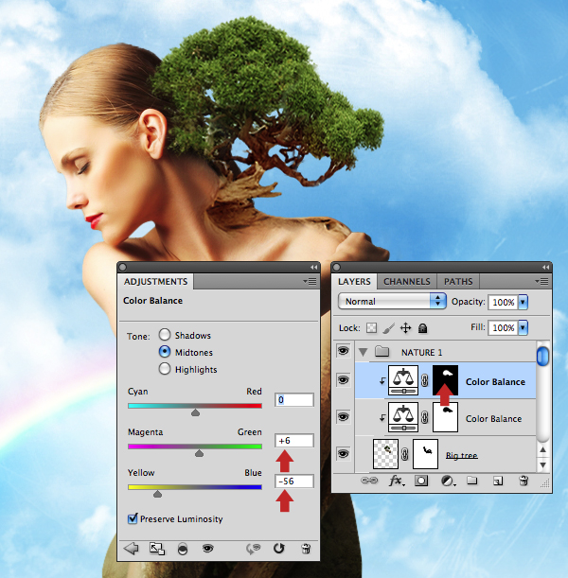Select the Shadows tone radio button
Viewport: 568px width, 578px height.
click(165, 335)
